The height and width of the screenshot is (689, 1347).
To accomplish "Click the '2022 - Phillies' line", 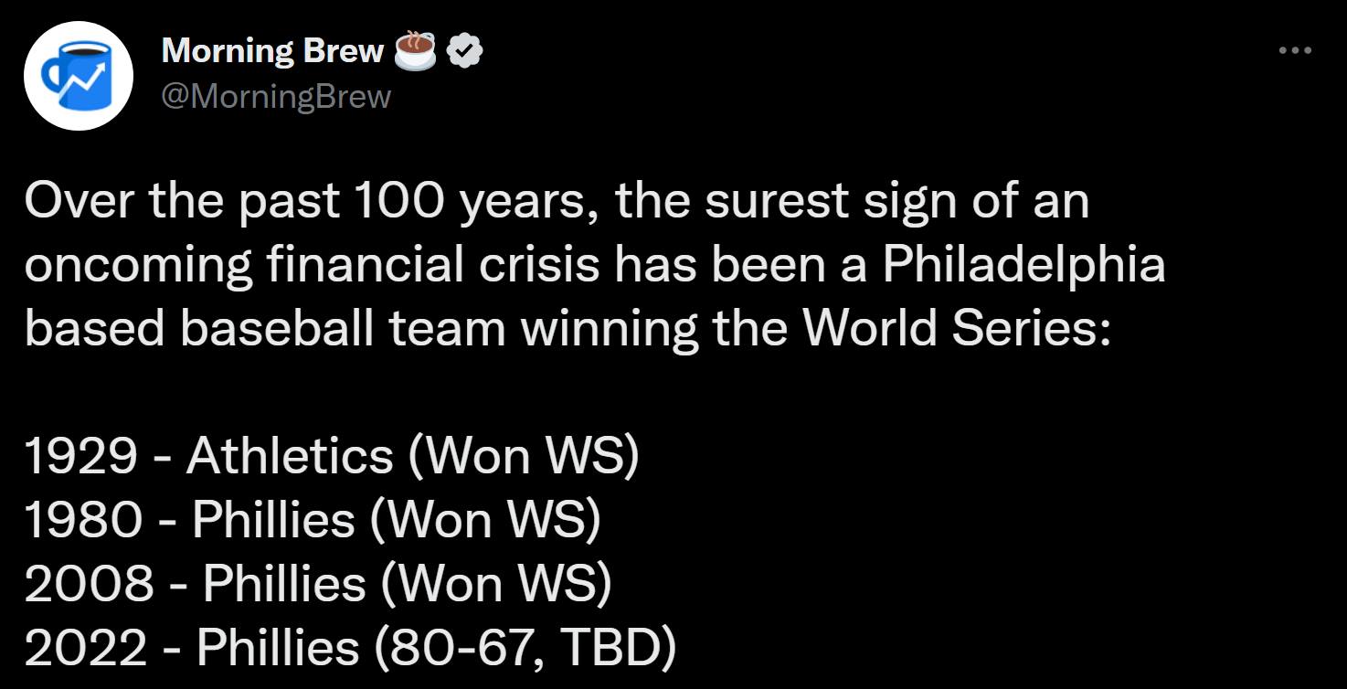I will click(x=192, y=649).
